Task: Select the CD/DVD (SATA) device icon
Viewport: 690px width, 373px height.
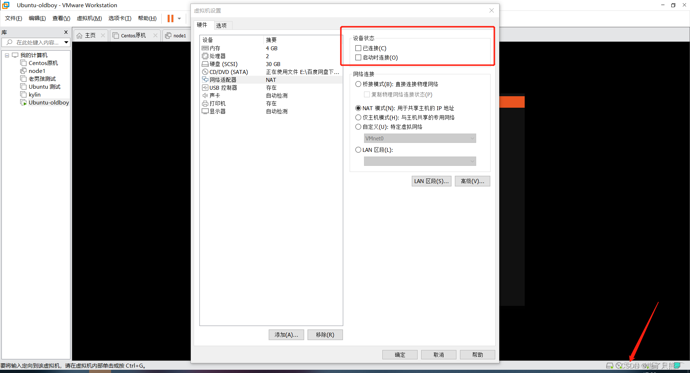Action: coord(205,72)
